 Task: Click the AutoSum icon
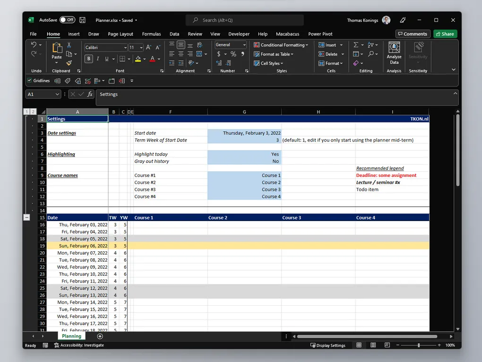(356, 44)
